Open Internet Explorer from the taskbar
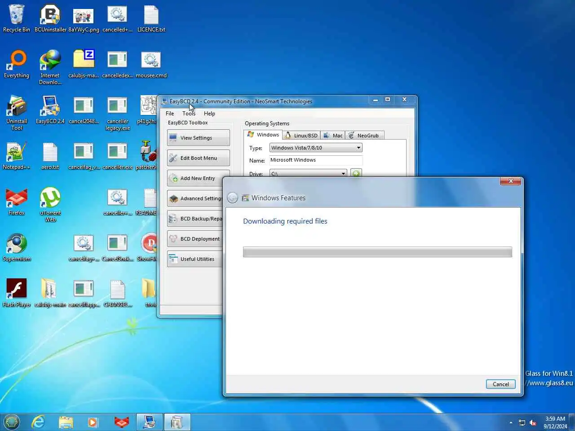Image resolution: width=575 pixels, height=431 pixels. coord(38,422)
